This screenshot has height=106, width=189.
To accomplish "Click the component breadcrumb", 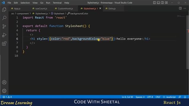I will click(23, 14).
